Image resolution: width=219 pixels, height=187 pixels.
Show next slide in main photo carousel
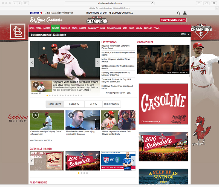tap(97, 62)
